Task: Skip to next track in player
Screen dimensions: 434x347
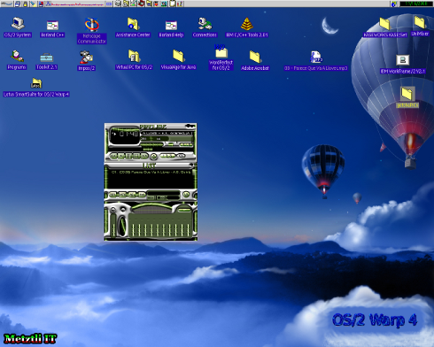Action: (144, 156)
